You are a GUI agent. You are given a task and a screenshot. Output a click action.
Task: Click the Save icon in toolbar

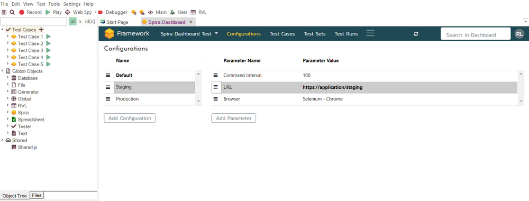pos(4,12)
